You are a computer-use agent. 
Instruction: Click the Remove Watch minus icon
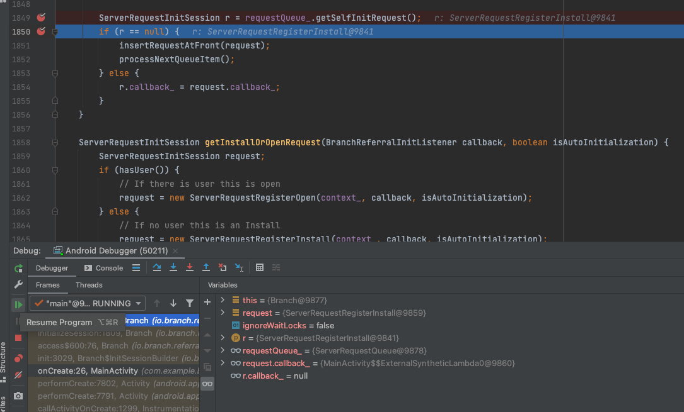click(x=207, y=318)
